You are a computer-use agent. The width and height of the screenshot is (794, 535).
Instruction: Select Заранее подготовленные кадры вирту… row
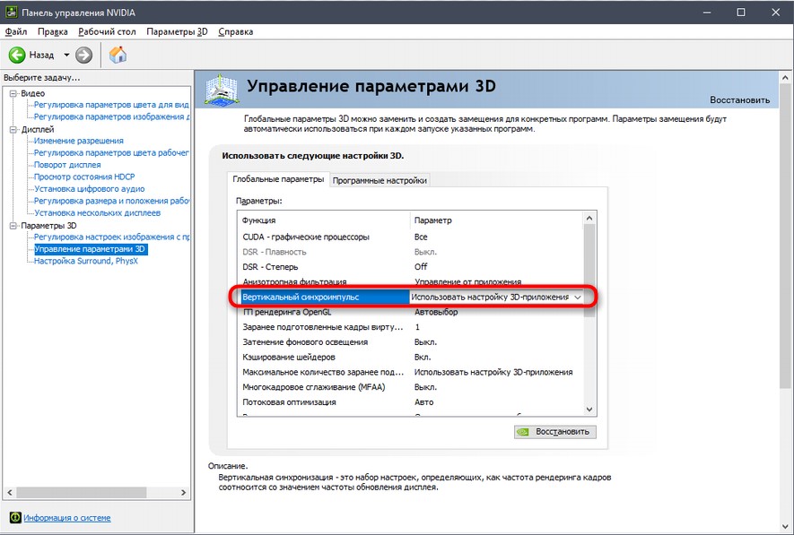pos(410,327)
